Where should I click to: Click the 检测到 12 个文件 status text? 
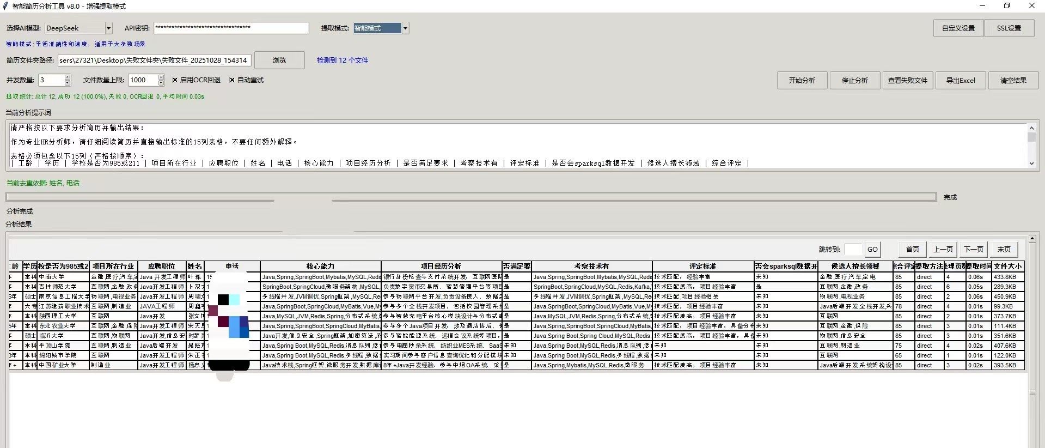coord(343,60)
